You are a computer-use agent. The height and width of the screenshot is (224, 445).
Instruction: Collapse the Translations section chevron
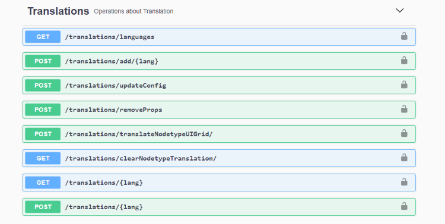[x=399, y=11]
